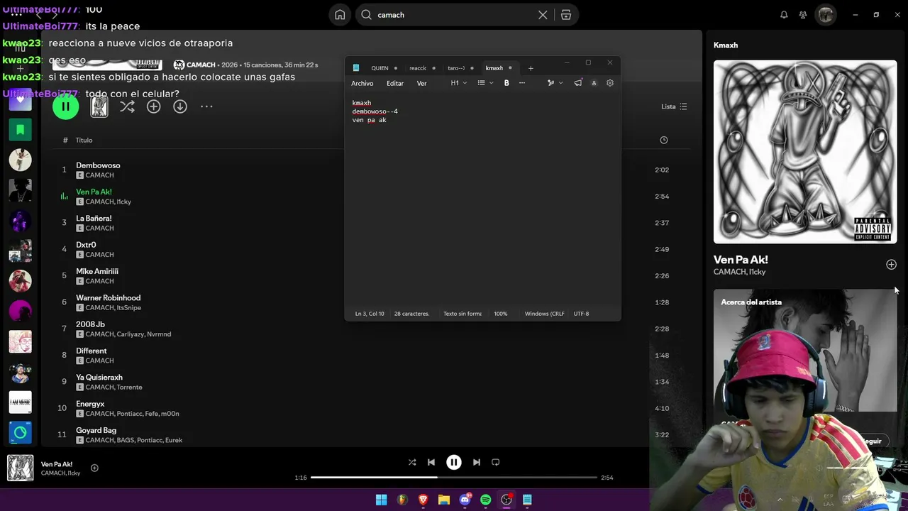Open Spotify notifications bell
908x511 pixels.
coord(784,15)
